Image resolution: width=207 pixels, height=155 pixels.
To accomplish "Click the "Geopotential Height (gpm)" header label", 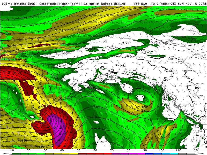I will click(60, 4).
